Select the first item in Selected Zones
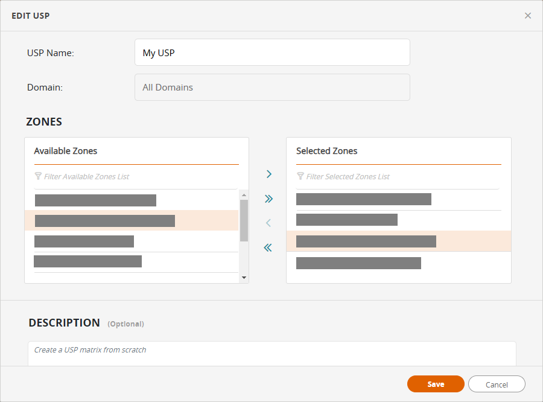Viewport: 543px width, 402px height. 363,199
